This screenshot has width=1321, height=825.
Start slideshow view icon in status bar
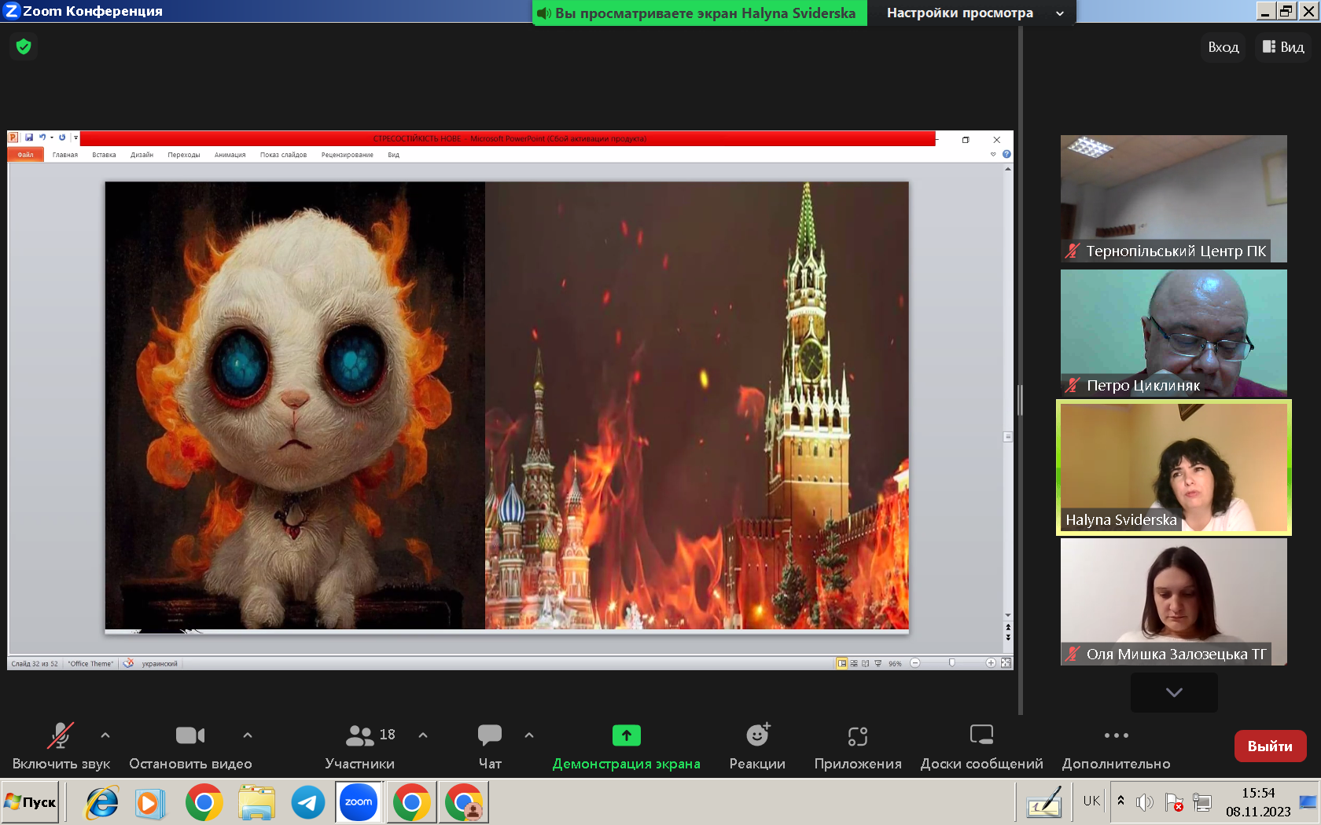(x=878, y=663)
